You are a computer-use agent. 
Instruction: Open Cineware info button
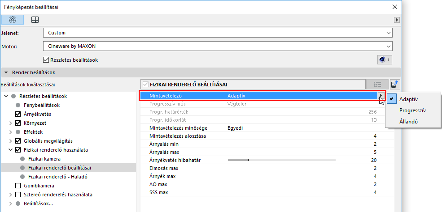pyautogui.click(x=385, y=60)
